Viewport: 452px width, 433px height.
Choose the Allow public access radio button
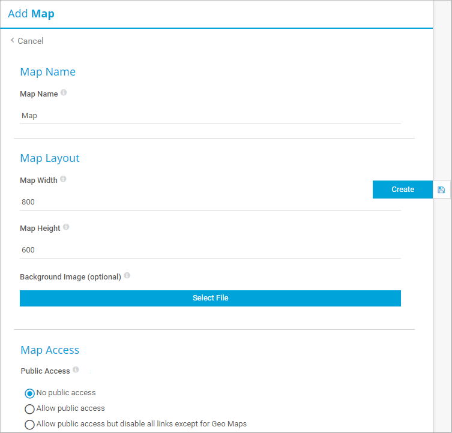(x=29, y=409)
